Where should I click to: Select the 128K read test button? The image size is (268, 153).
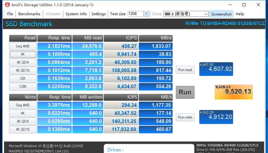coord(23,87)
